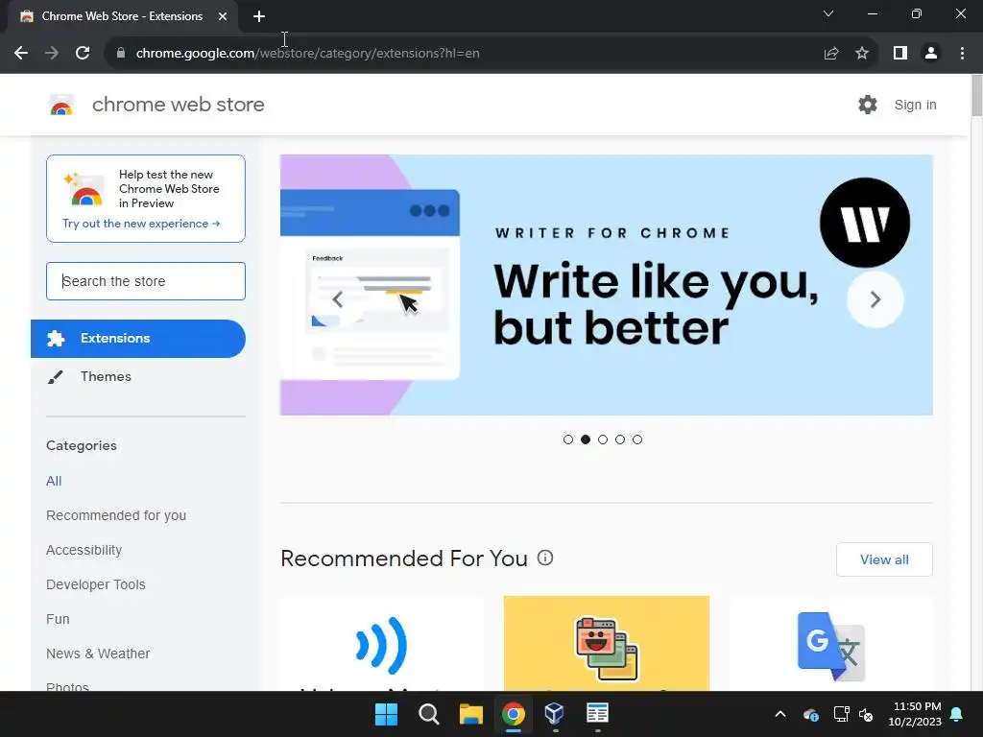
Task: Select the Extensions sidebar item
Action: 138,339
